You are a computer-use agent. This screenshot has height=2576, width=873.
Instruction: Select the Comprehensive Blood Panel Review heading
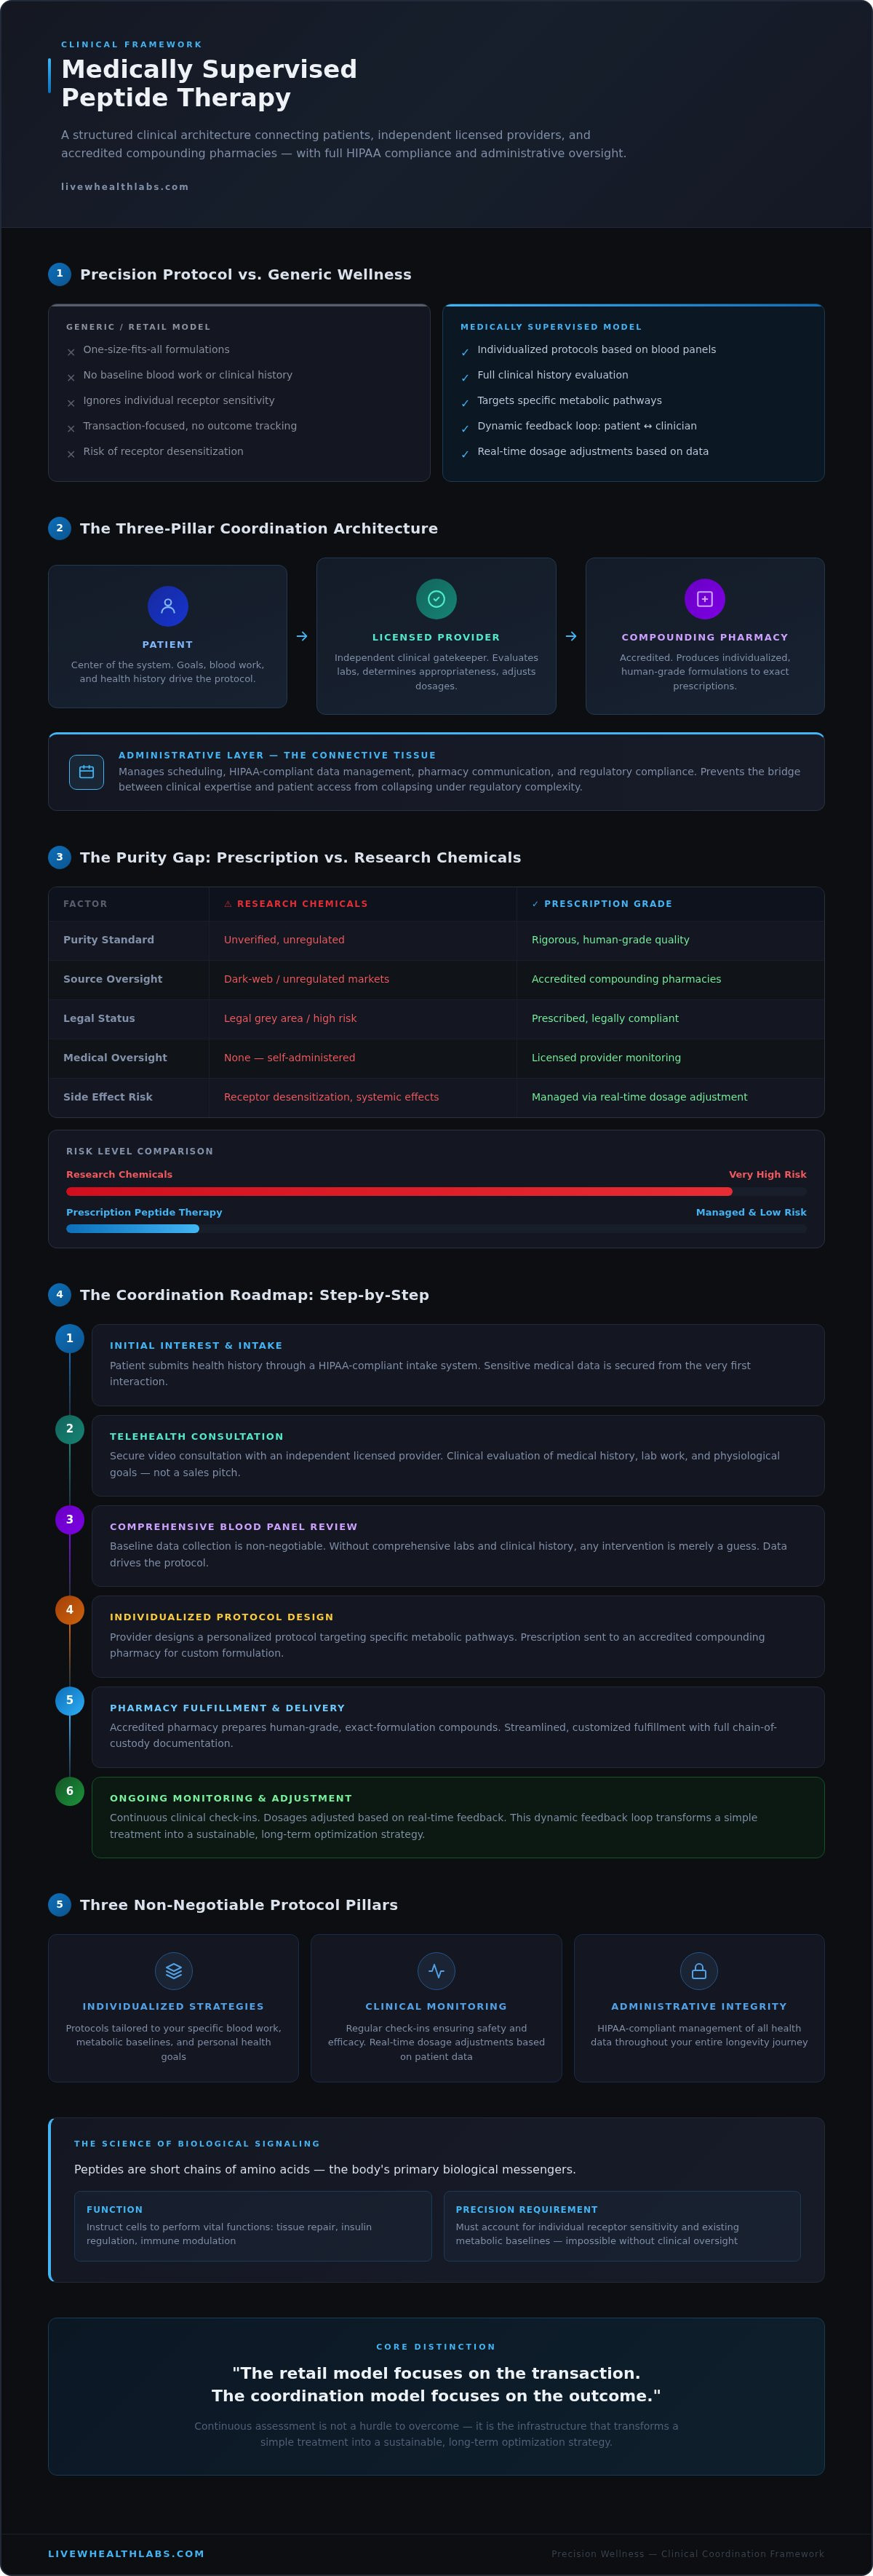[234, 1527]
